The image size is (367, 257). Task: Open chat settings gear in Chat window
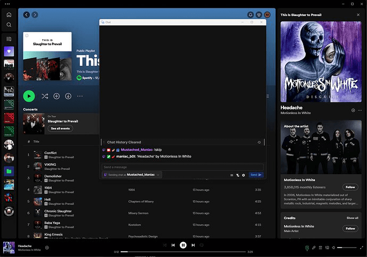click(244, 175)
